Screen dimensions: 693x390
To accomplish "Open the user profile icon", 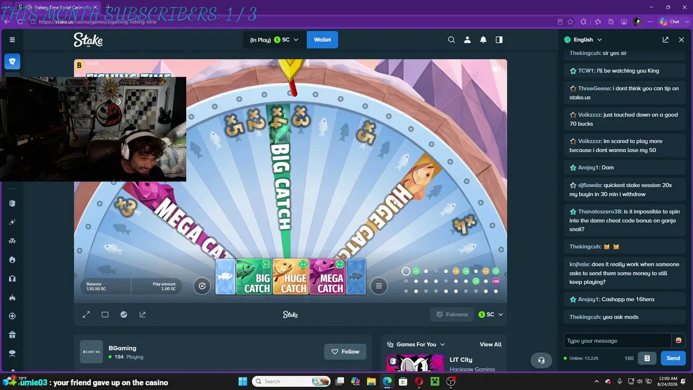I will click(x=467, y=40).
